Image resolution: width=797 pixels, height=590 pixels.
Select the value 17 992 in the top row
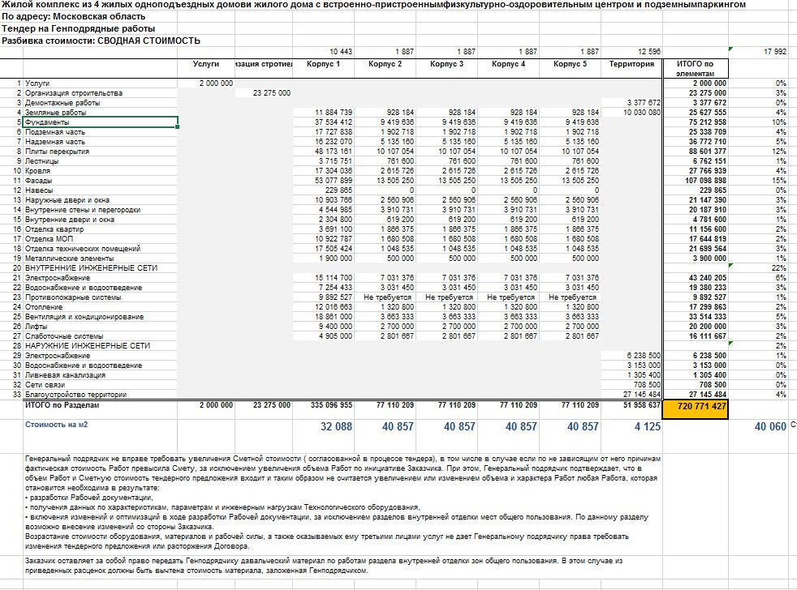tap(774, 52)
